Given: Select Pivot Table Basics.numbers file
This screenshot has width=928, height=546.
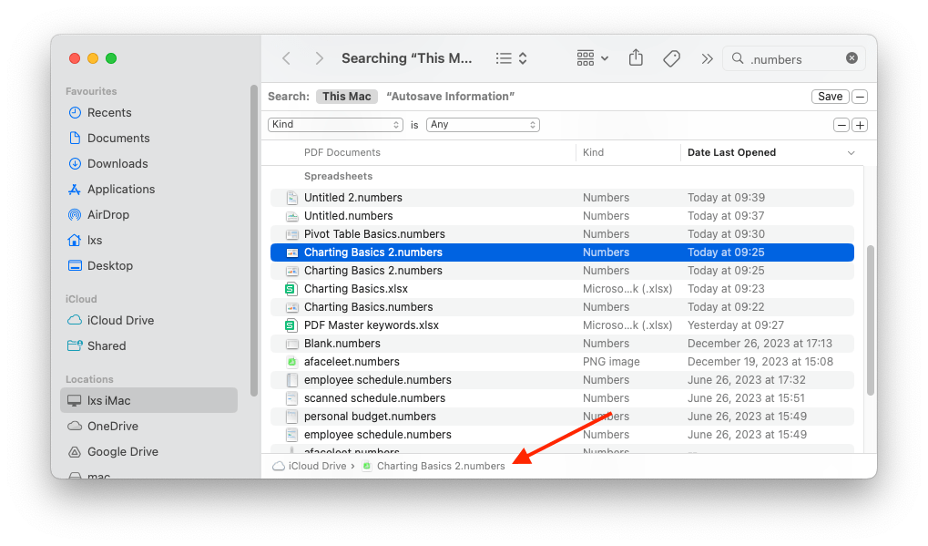Looking at the screenshot, I should tap(374, 234).
